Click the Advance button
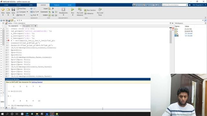Viewport: 207px width, 116px height. tap(89, 14)
